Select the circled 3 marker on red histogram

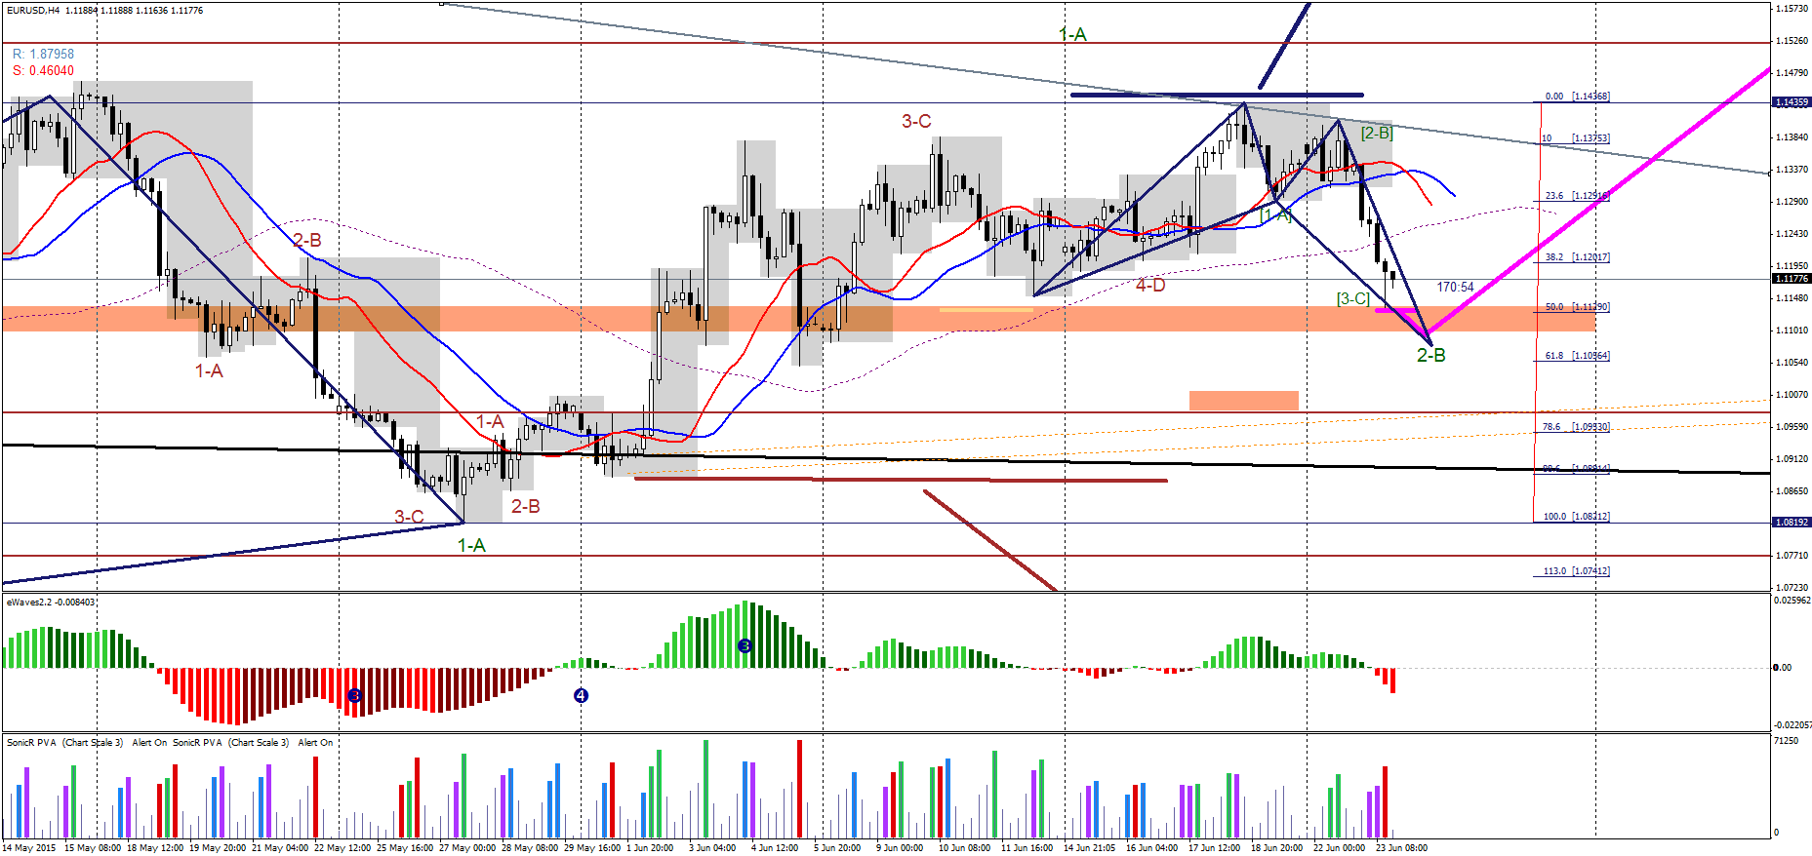[x=355, y=695]
